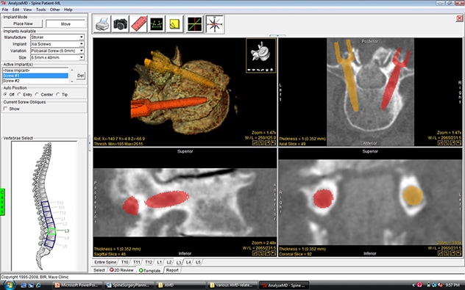
Task: Click the active implants list scroll-down arrow
Action: coord(71,81)
